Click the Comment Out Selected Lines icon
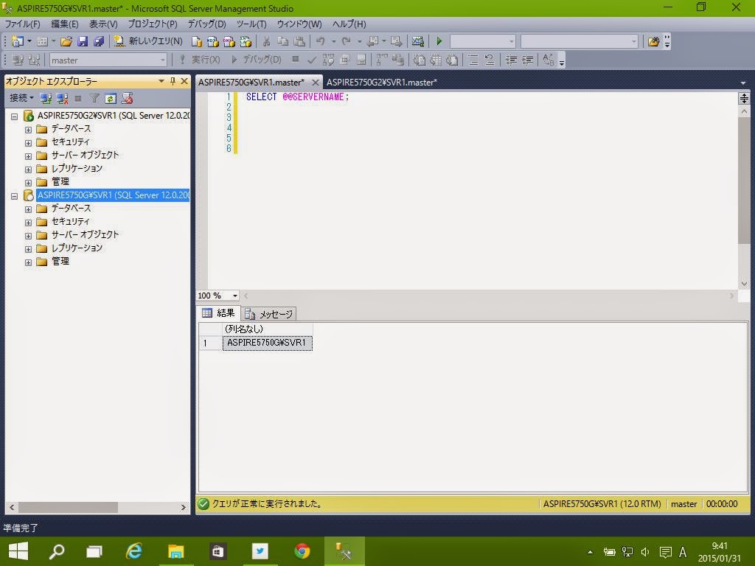Viewport: 755px width, 566px height. point(473,60)
